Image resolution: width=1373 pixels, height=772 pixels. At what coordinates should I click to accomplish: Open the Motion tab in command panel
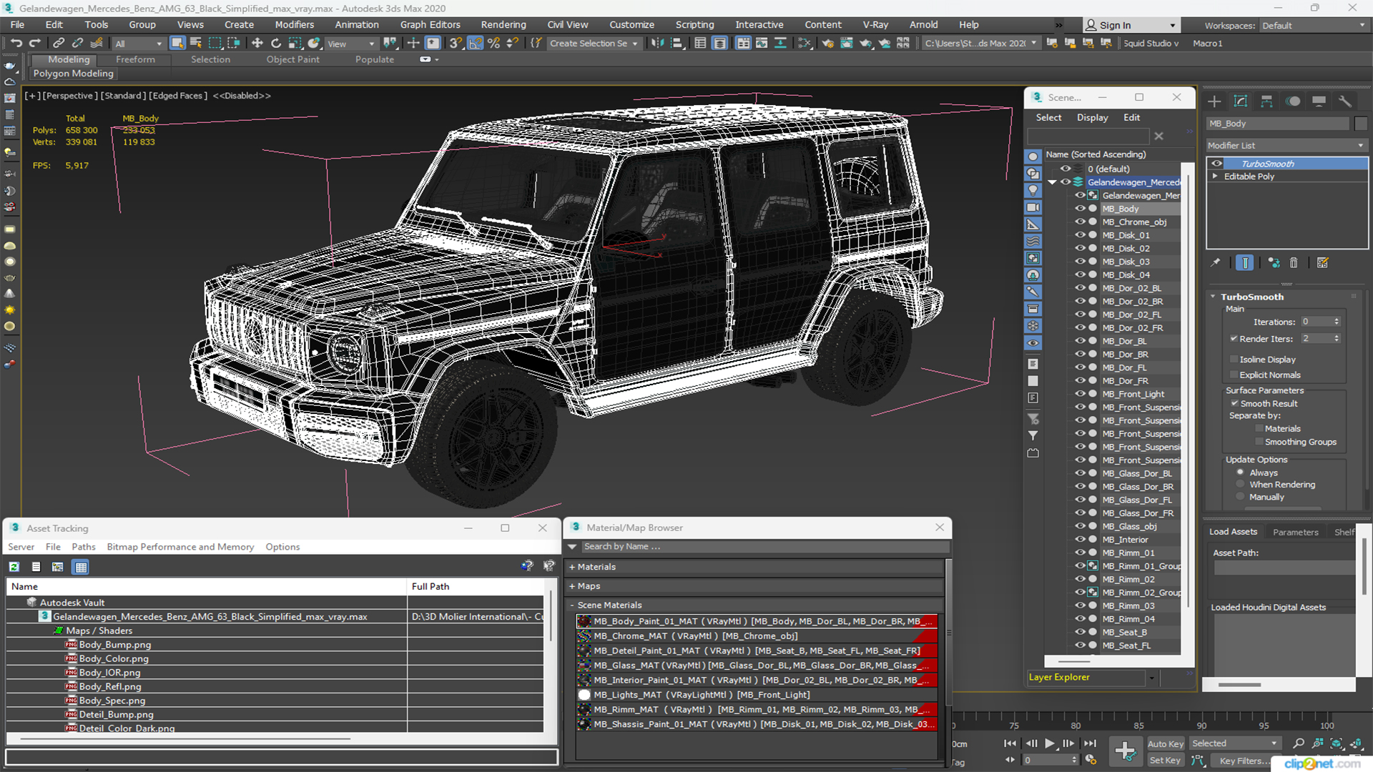coord(1293,102)
